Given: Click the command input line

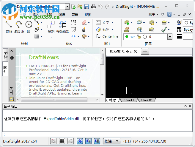Looking at the screenshot, I should pos(97,134).
